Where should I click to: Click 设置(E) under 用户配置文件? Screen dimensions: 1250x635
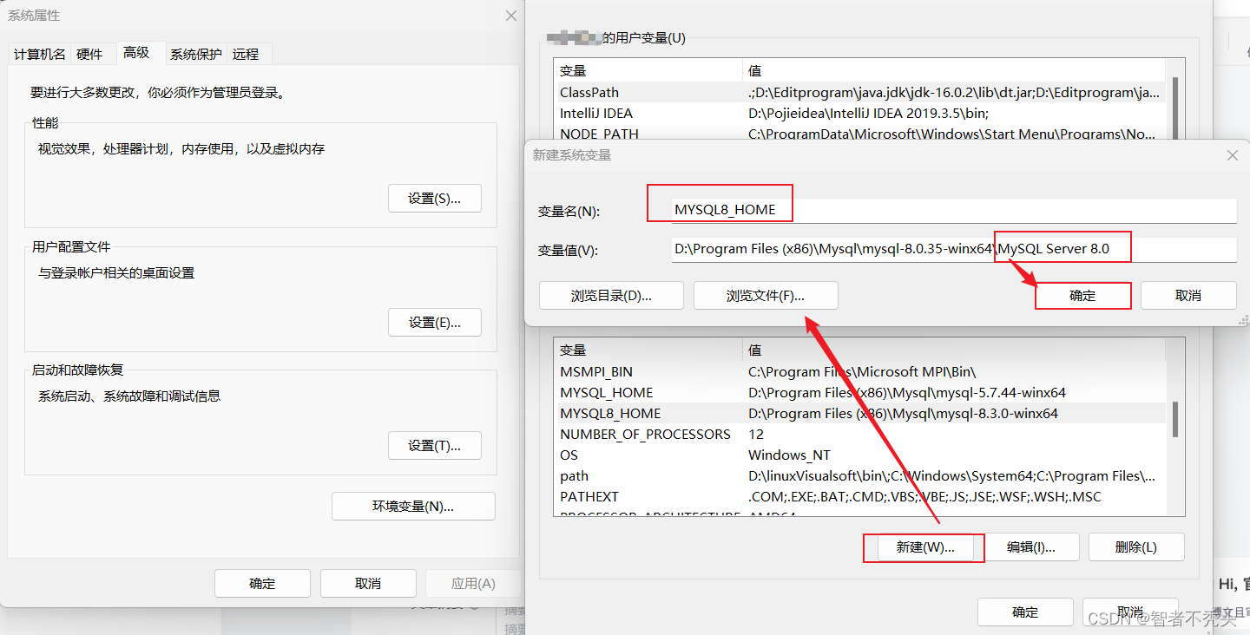pos(434,322)
